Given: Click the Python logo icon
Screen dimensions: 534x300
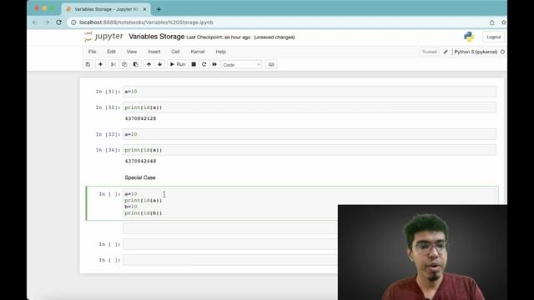Looking at the screenshot, I should (469, 37).
